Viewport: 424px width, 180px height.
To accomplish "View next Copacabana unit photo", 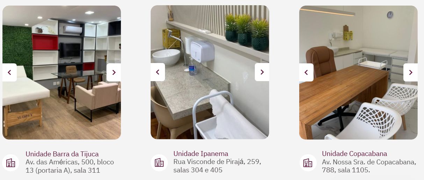I will click(410, 72).
